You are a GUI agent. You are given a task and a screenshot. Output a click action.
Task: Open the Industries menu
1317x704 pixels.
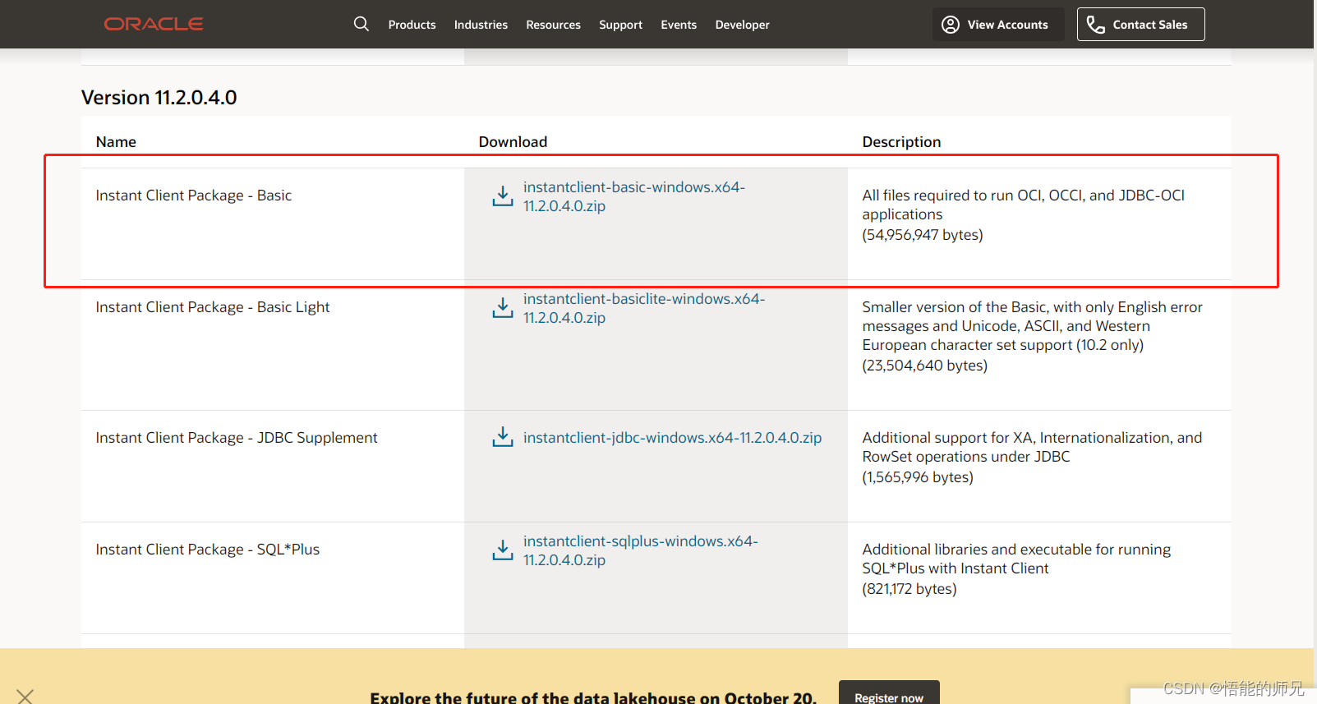[481, 25]
